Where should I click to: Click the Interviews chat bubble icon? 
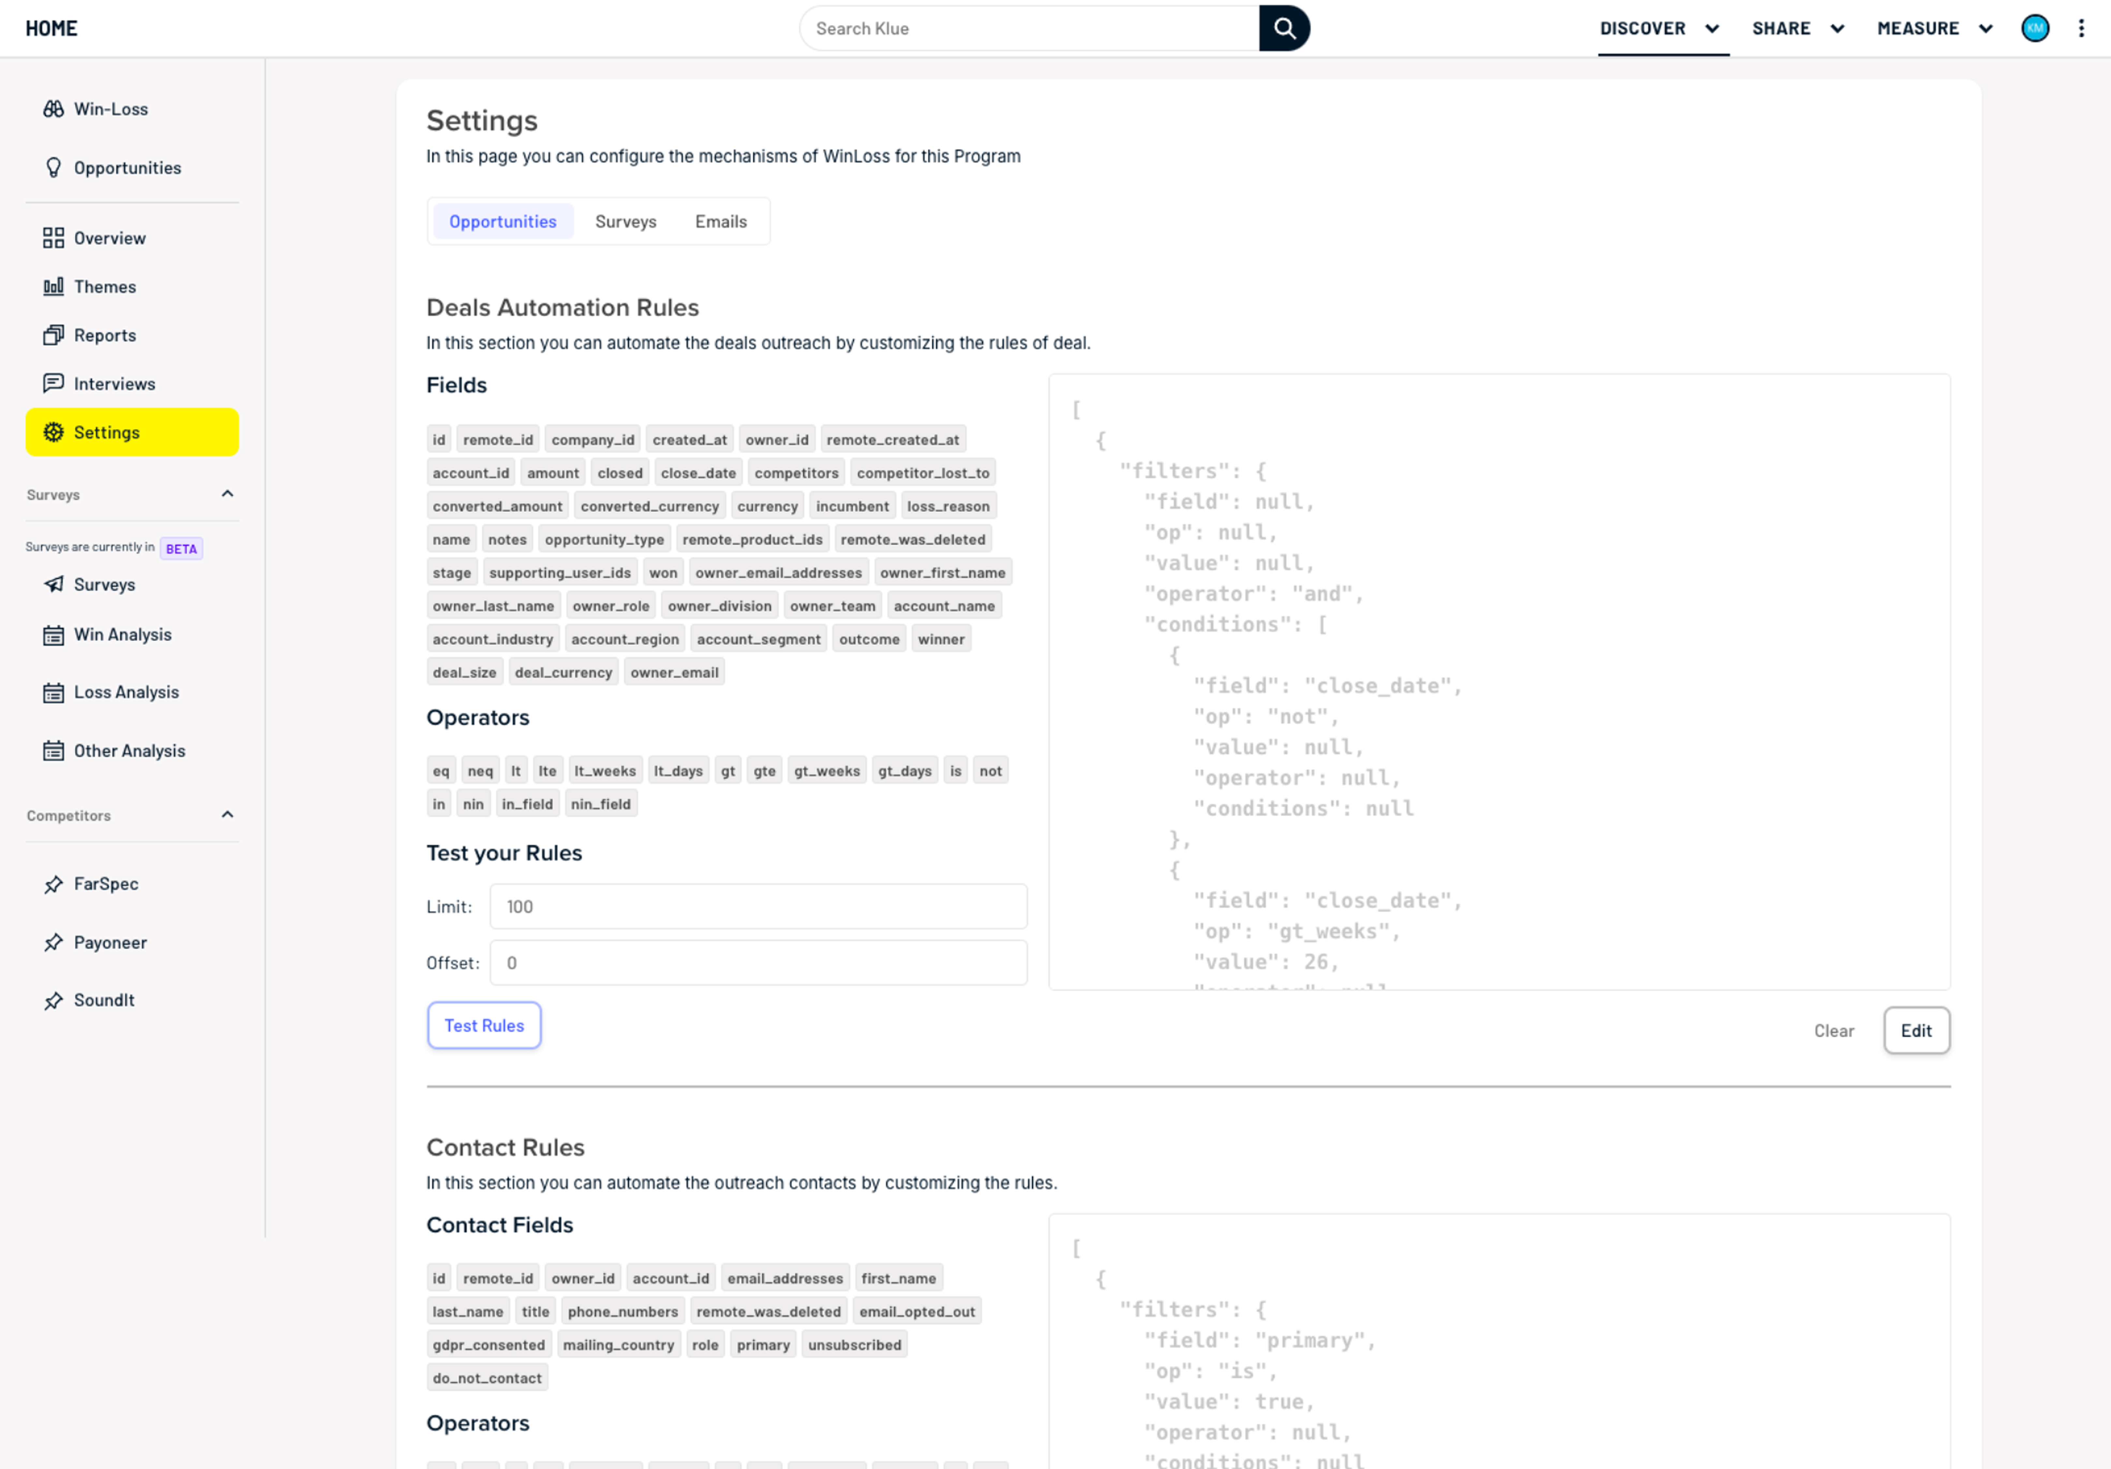(x=53, y=383)
